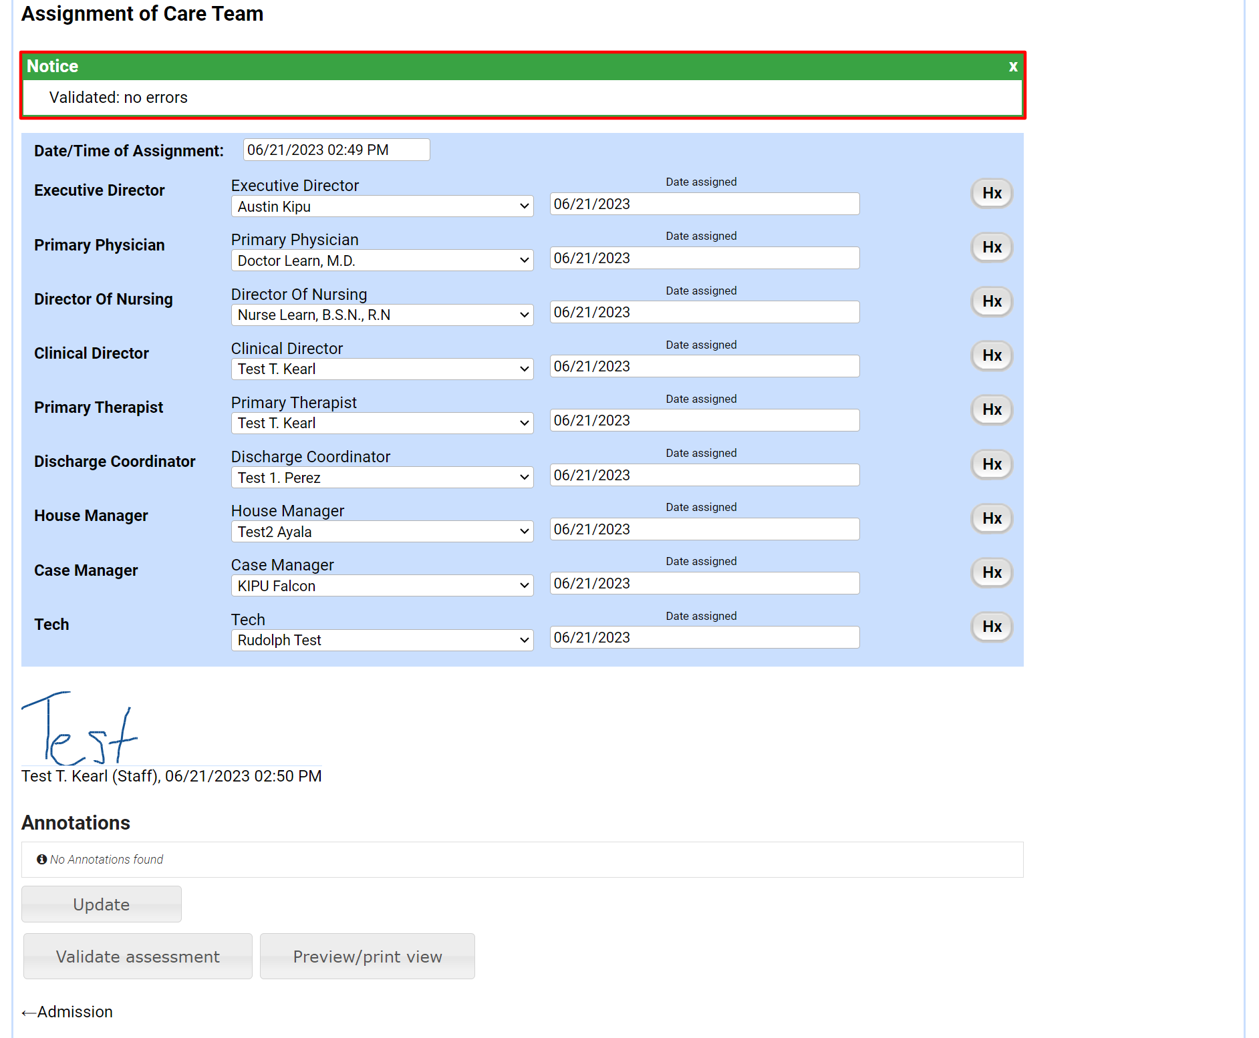Open Hx history for Primary Therapist
Screen dimensions: 1259x1038
click(x=991, y=410)
